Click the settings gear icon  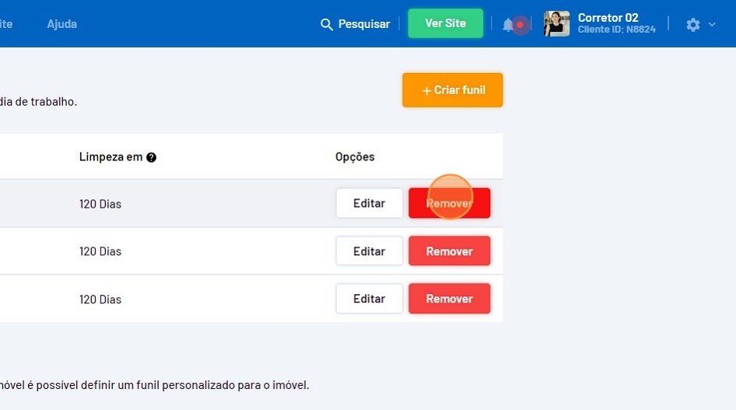tap(692, 24)
